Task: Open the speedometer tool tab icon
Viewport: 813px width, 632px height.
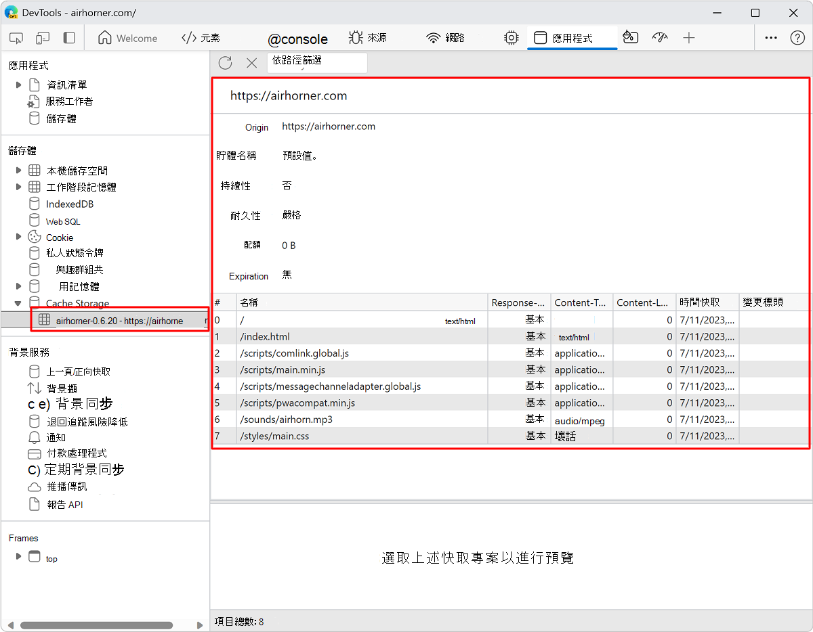Action: (660, 38)
